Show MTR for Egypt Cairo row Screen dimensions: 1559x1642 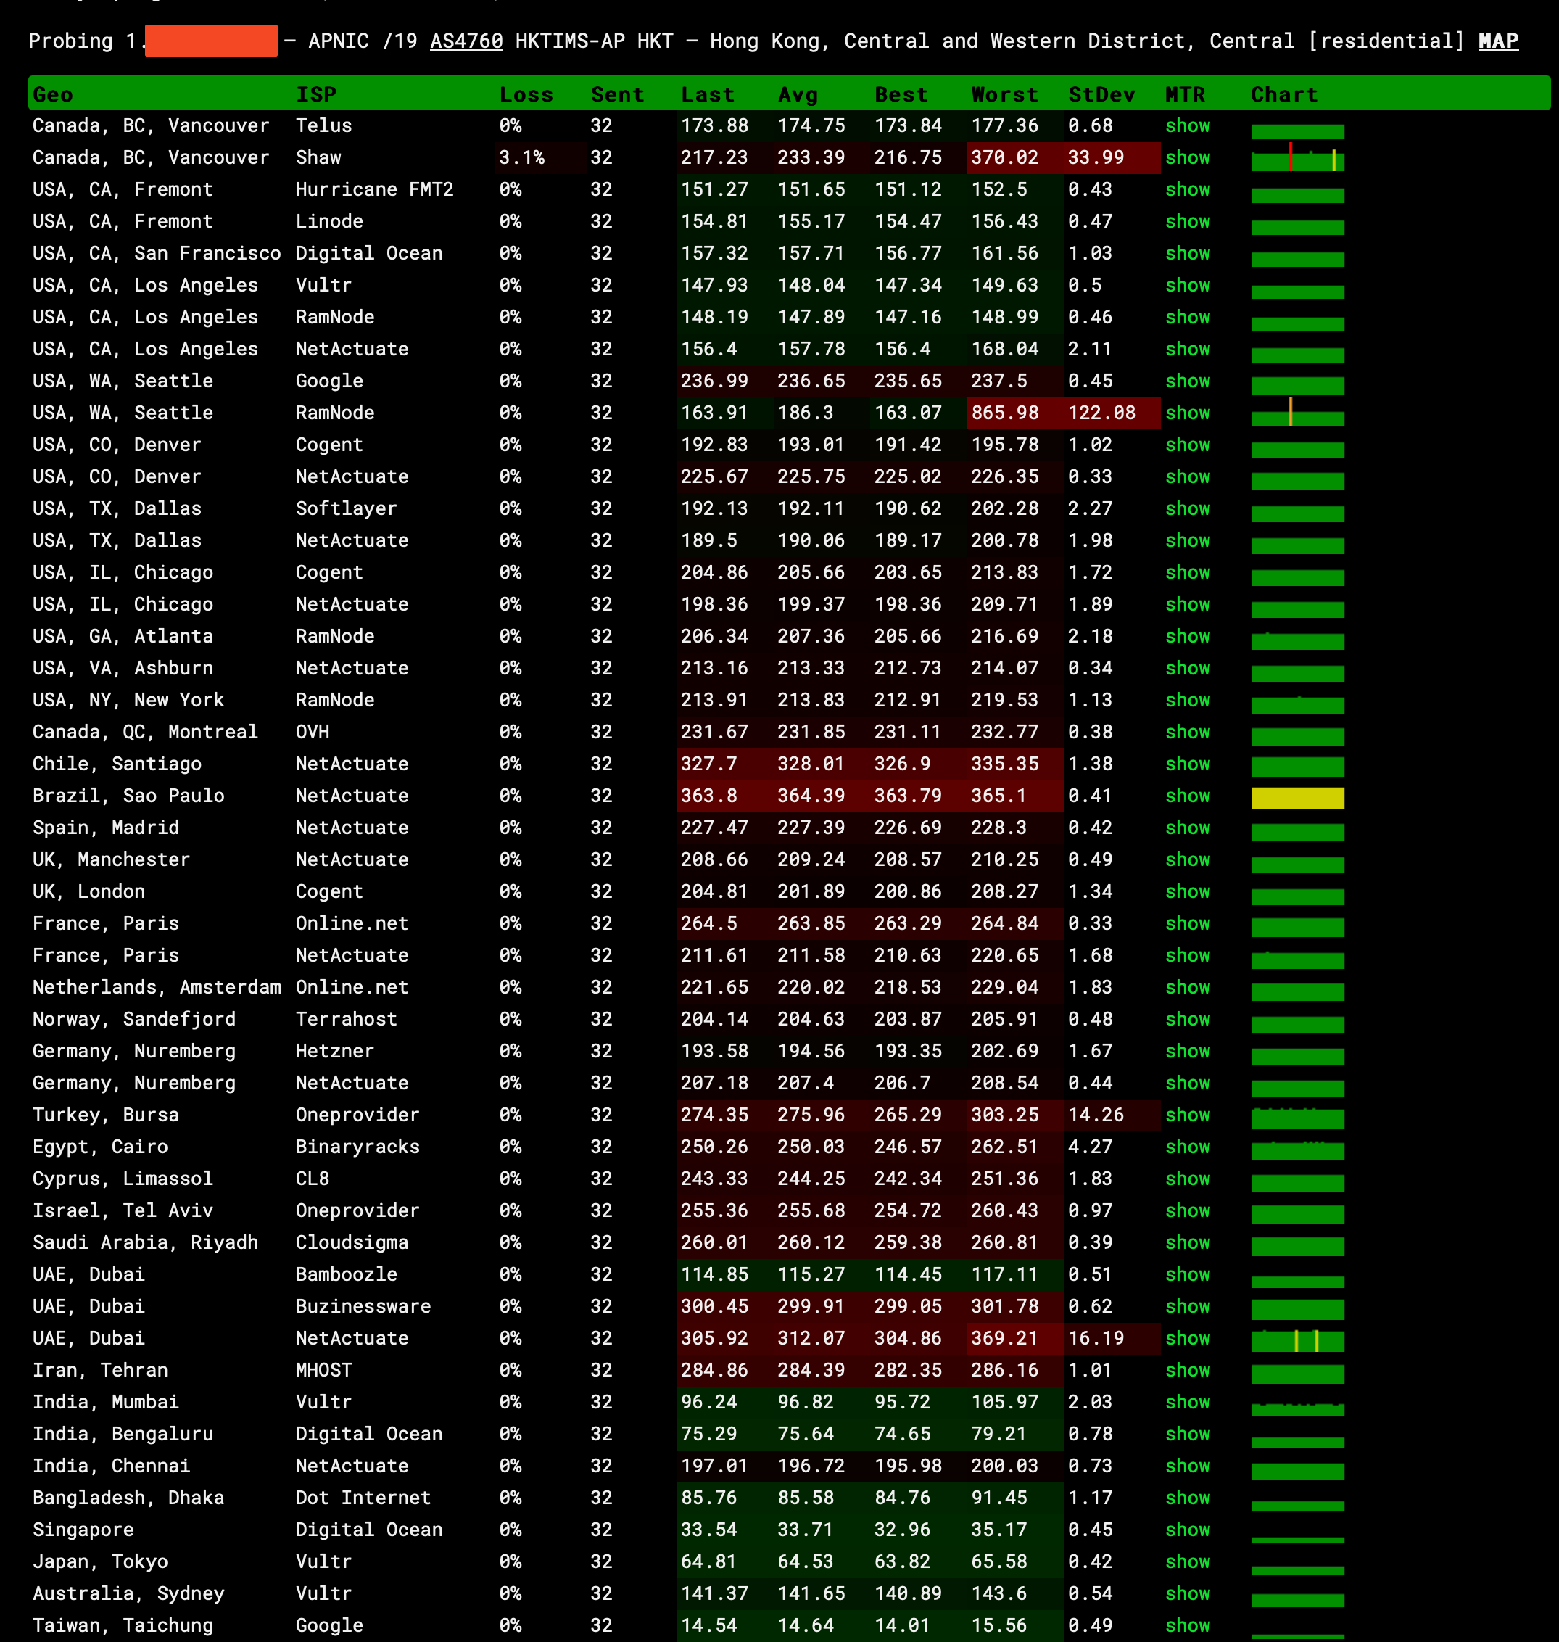[x=1188, y=1147]
